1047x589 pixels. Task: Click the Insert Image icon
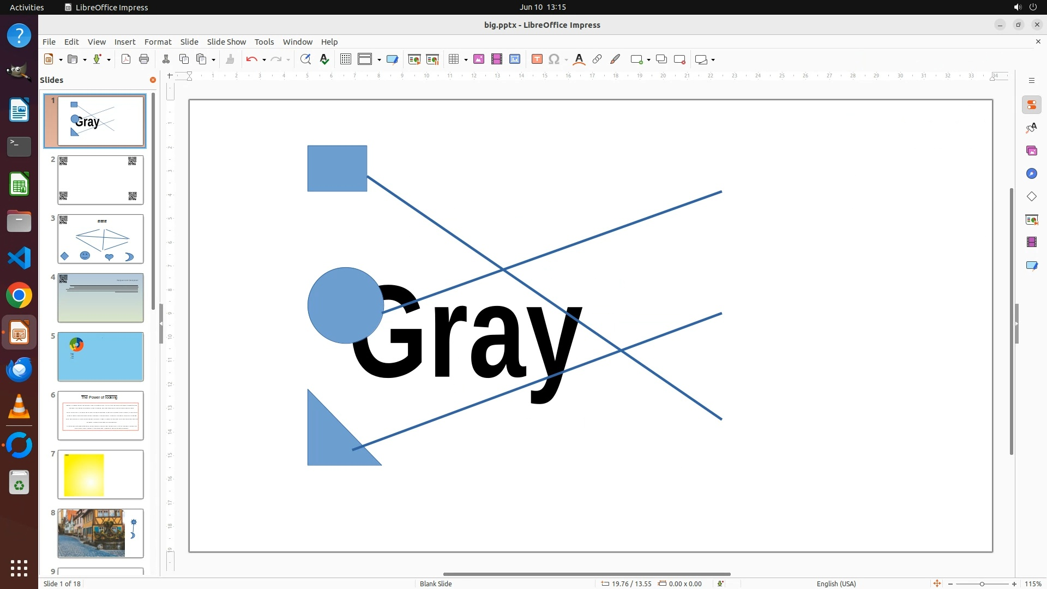coord(479,59)
